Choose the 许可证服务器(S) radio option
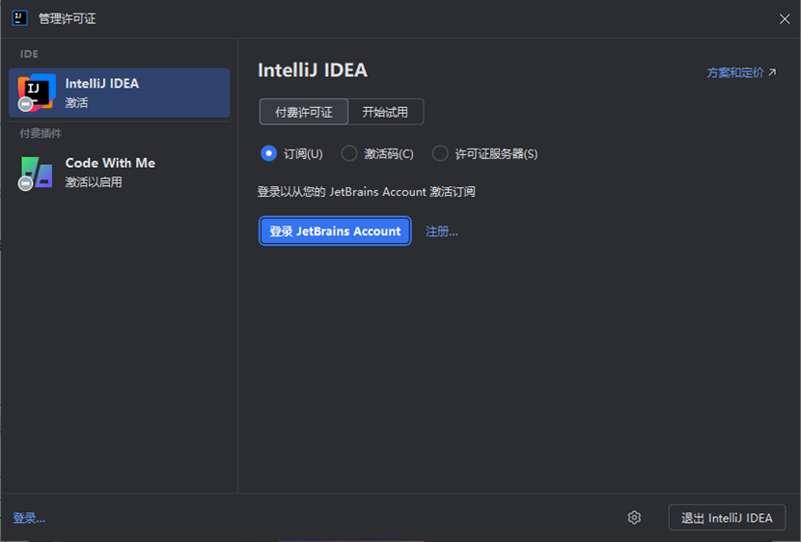The image size is (801, 542). (x=440, y=153)
